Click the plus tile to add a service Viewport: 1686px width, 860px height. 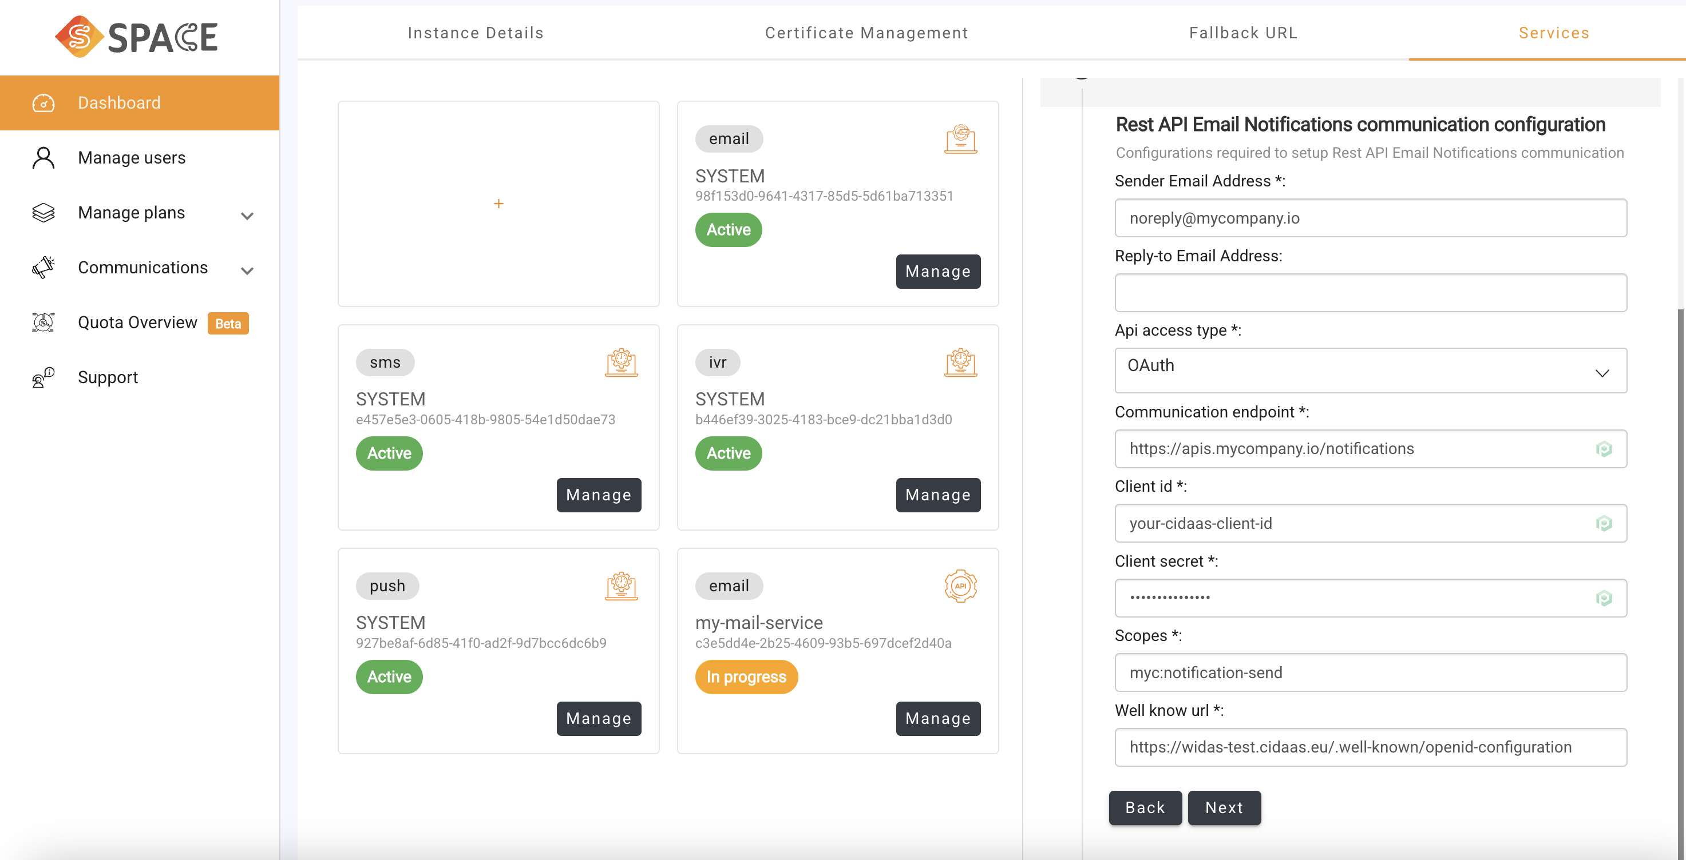coord(498,204)
